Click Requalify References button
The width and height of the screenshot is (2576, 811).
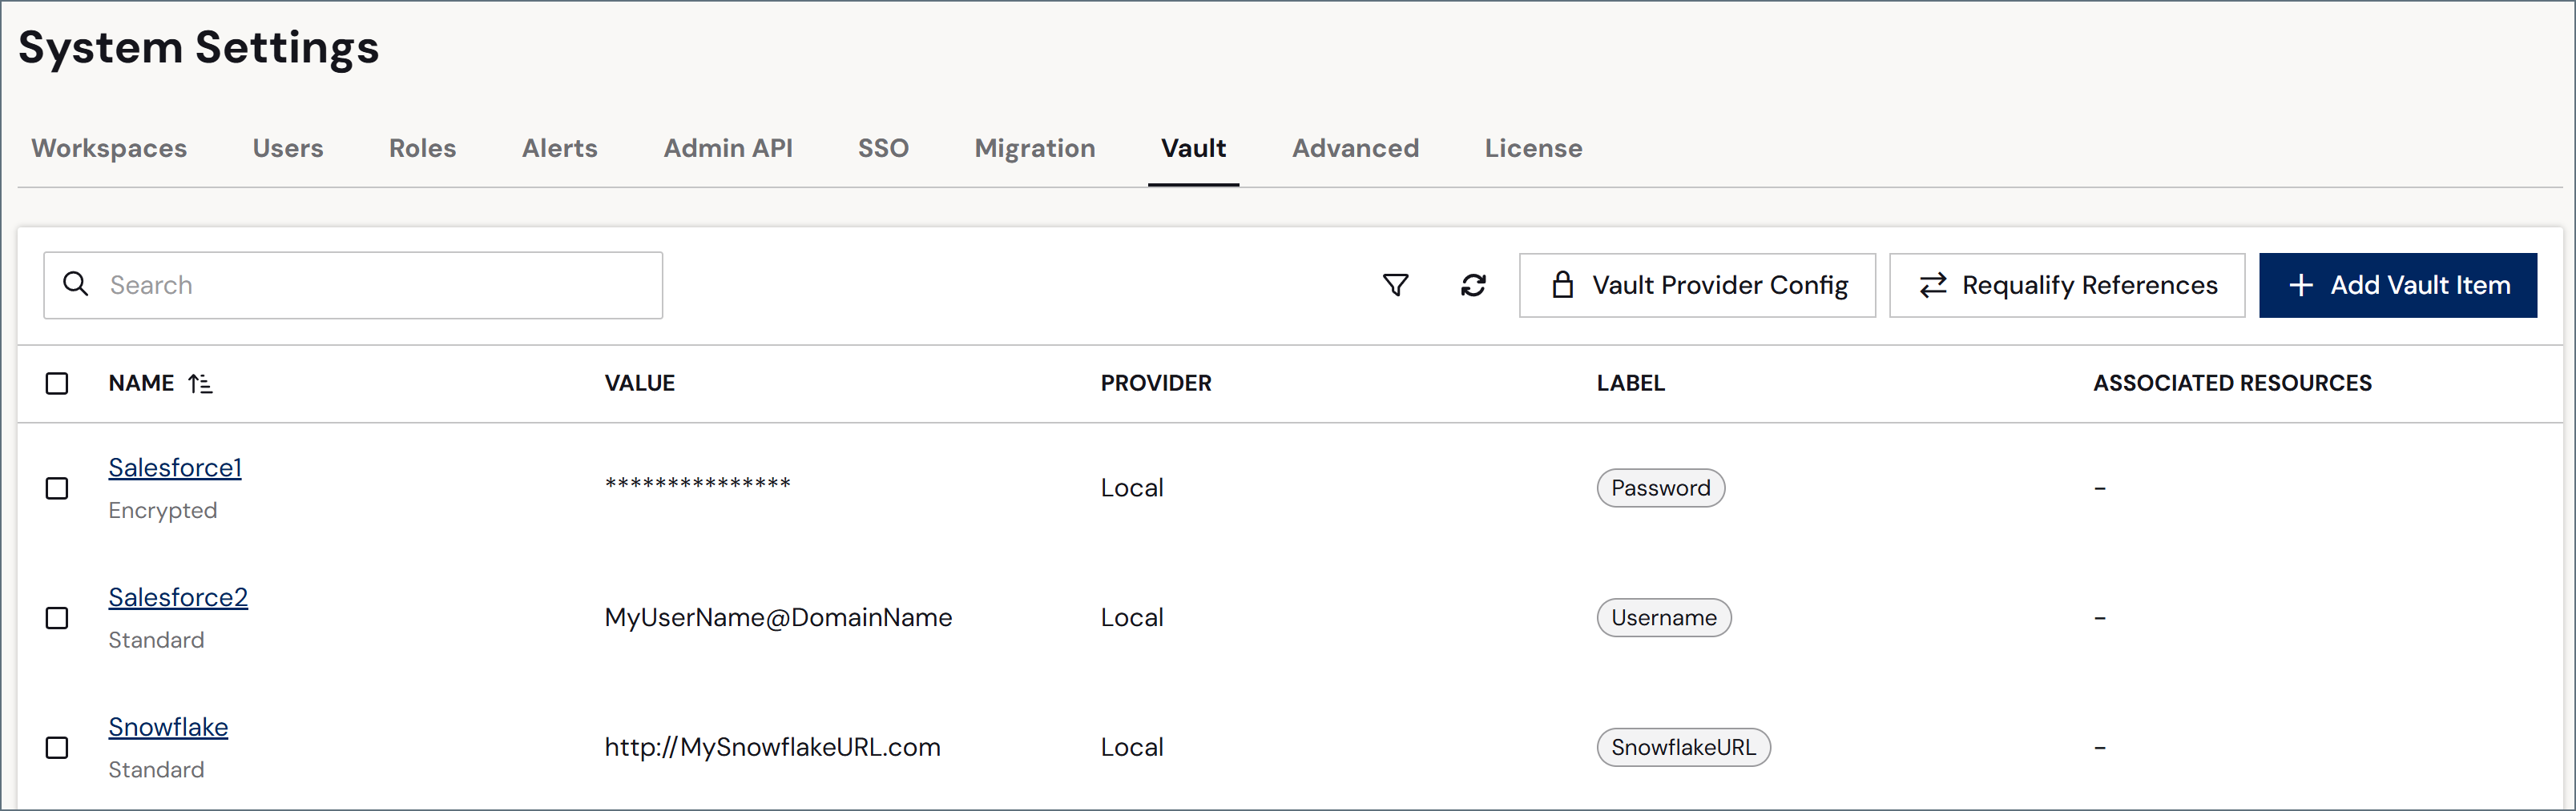2067,286
